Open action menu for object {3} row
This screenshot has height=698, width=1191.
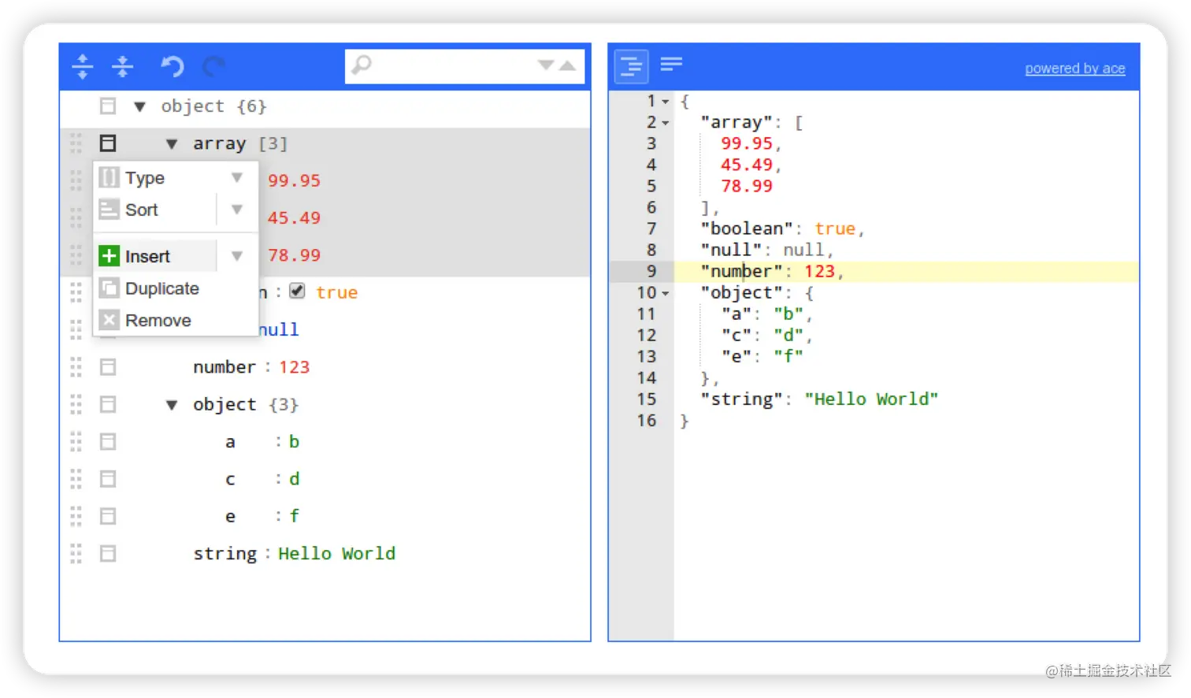(108, 404)
